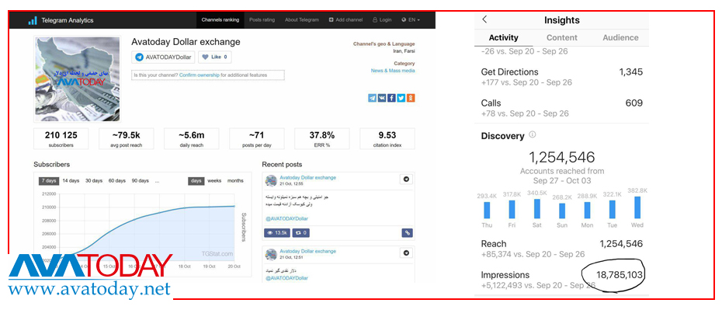Screen dimensions: 722x310
Task: Click the Reach 1,254,546 row
Action: [x=562, y=249]
